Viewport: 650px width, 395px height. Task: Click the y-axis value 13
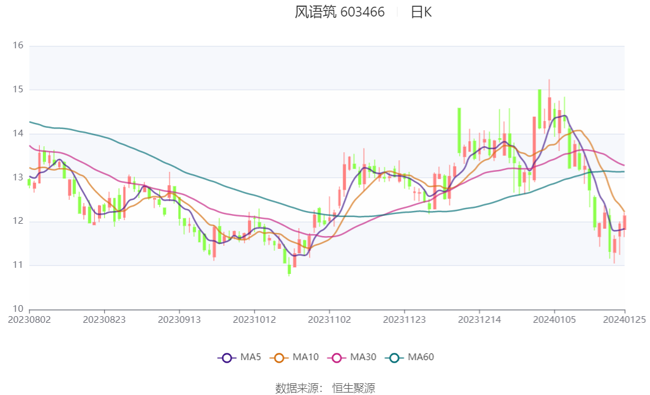point(18,177)
